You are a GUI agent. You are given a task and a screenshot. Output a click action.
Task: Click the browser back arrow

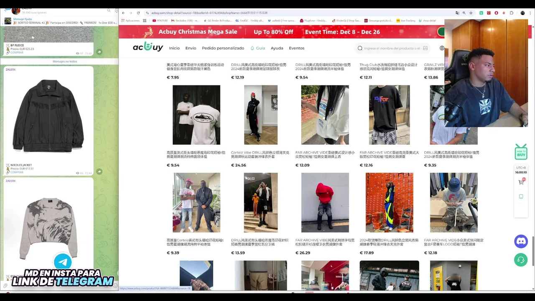[123, 13]
